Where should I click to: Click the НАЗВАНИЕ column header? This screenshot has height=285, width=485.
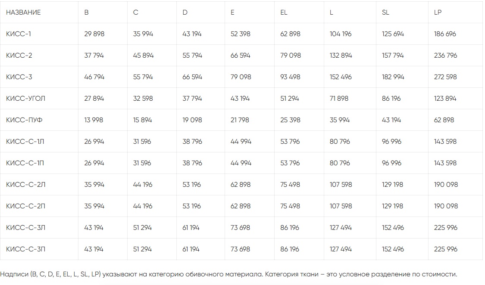23,12
